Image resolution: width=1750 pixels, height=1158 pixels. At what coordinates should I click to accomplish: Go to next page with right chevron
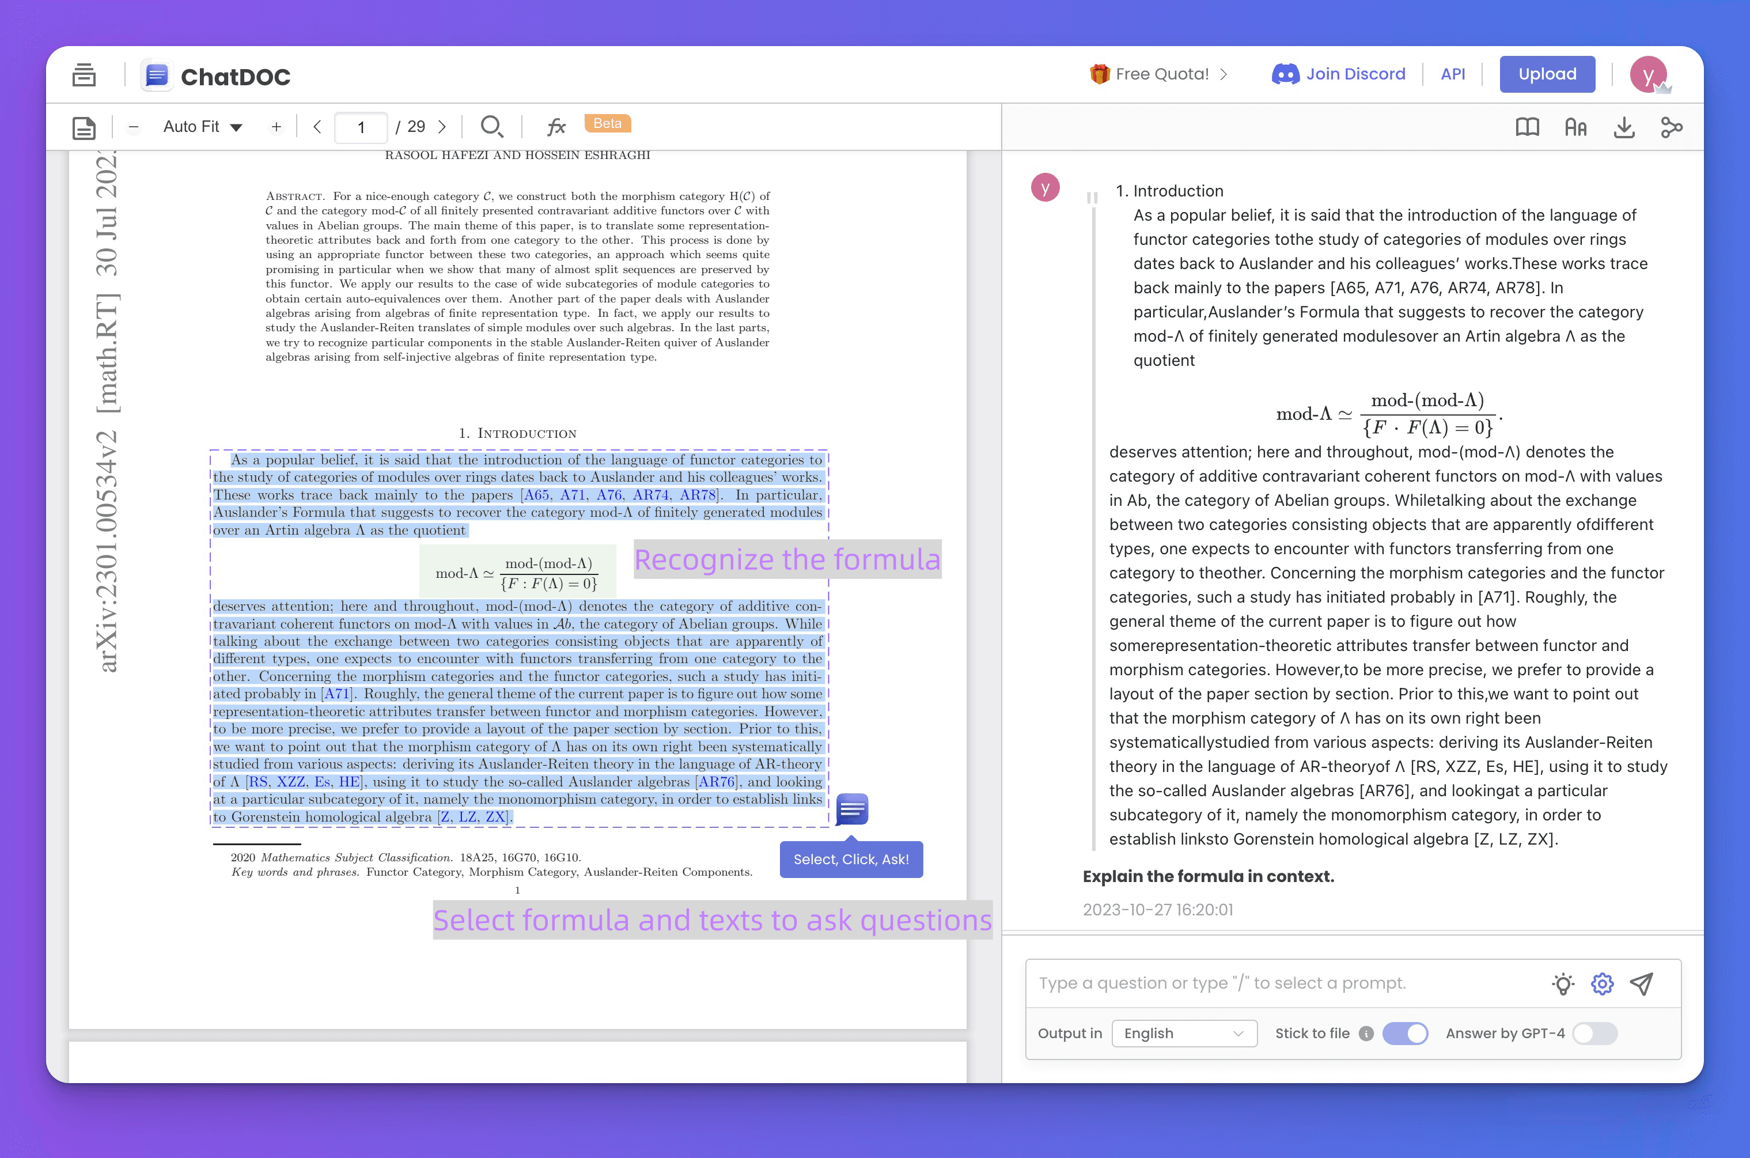(442, 126)
